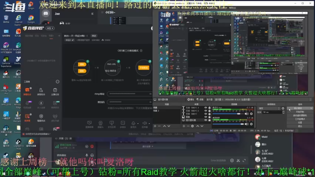Add 手机投屏 phone mirroring source

point(111,124)
